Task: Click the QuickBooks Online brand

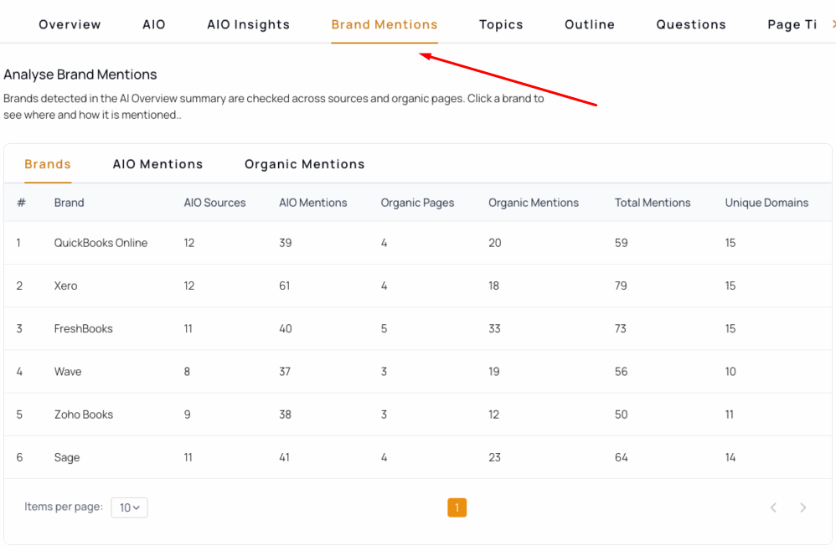Action: pos(101,243)
